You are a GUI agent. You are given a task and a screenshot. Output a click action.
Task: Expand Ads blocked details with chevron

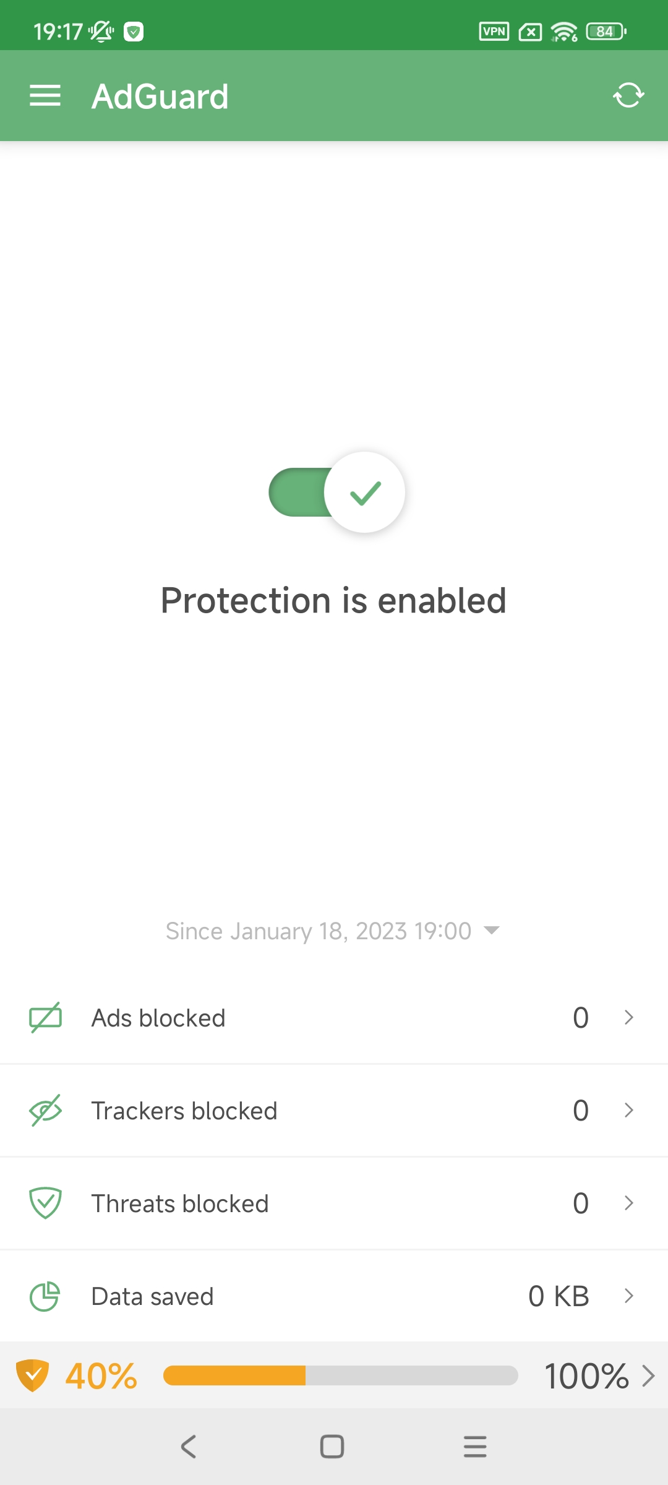click(629, 1017)
